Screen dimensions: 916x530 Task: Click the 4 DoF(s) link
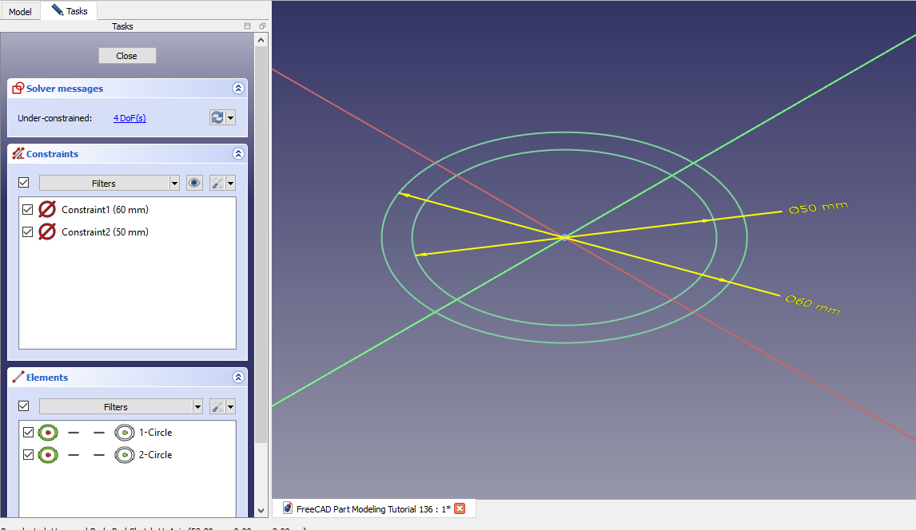129,118
